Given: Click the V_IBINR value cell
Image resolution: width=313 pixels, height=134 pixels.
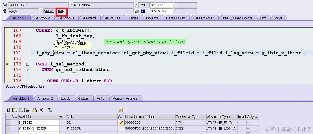Looking at the screenshot, I should 92,128.
